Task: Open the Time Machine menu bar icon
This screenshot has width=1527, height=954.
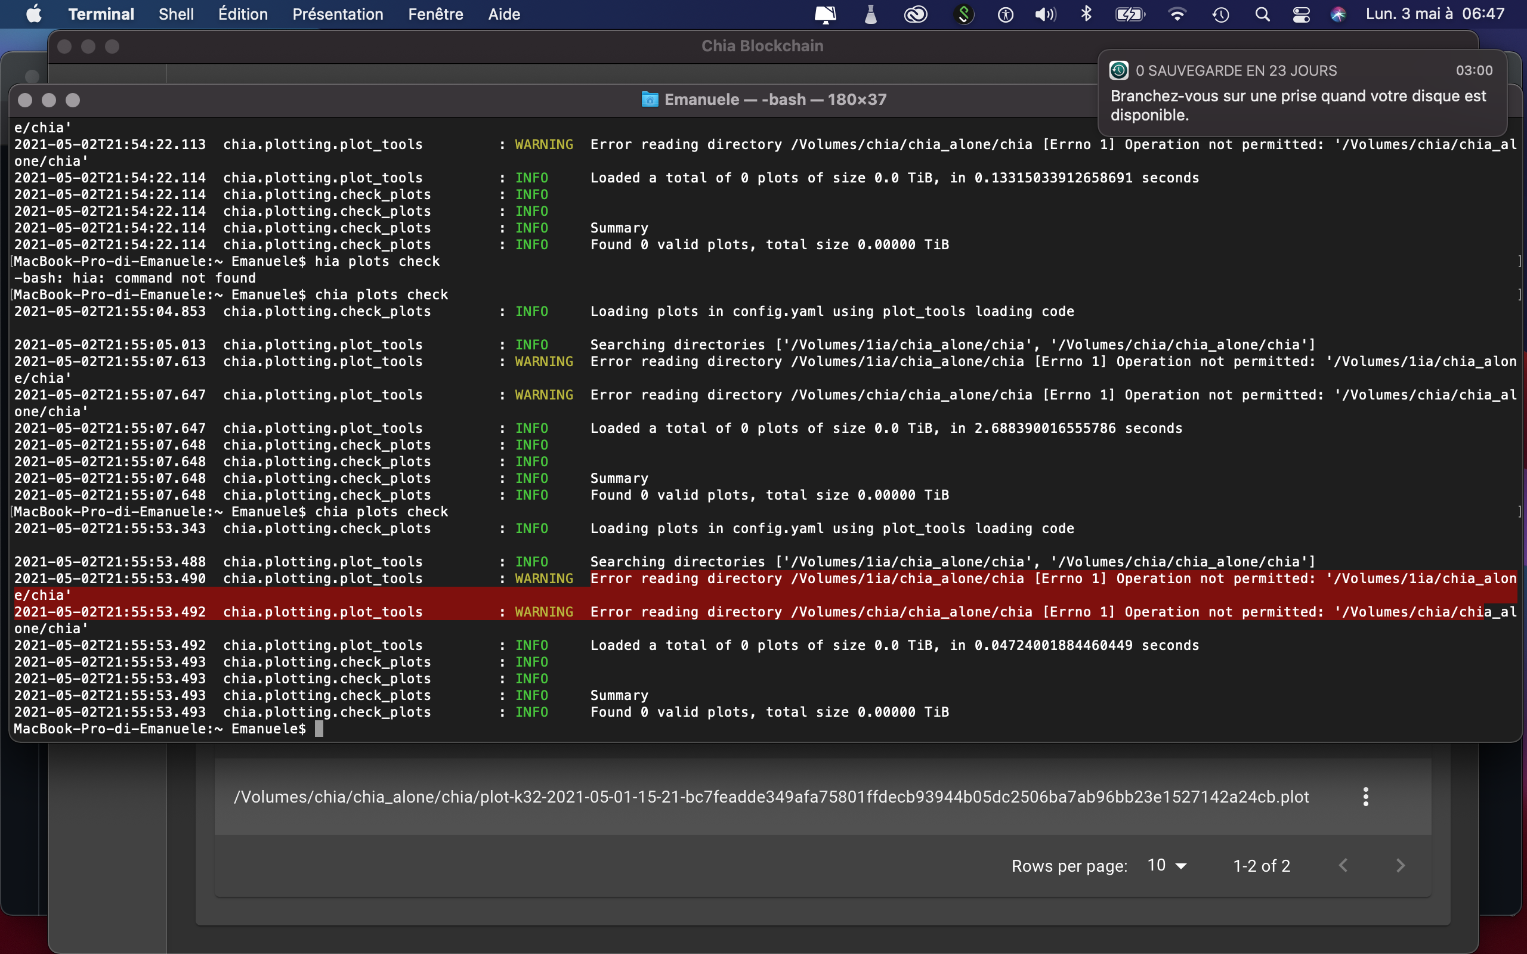Action: (1220, 14)
